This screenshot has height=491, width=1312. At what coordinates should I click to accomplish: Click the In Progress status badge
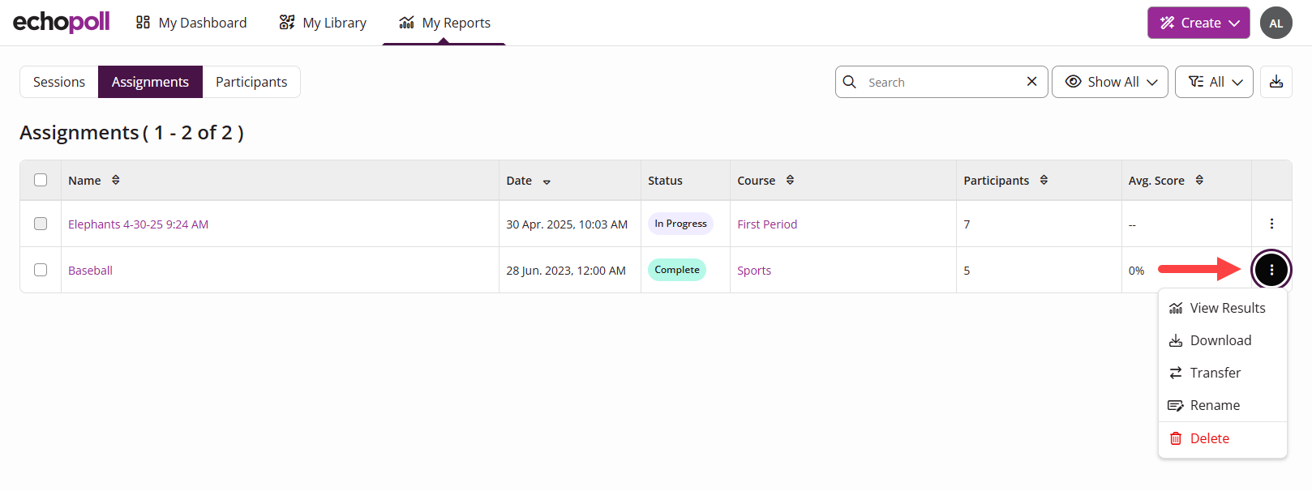pyautogui.click(x=680, y=224)
